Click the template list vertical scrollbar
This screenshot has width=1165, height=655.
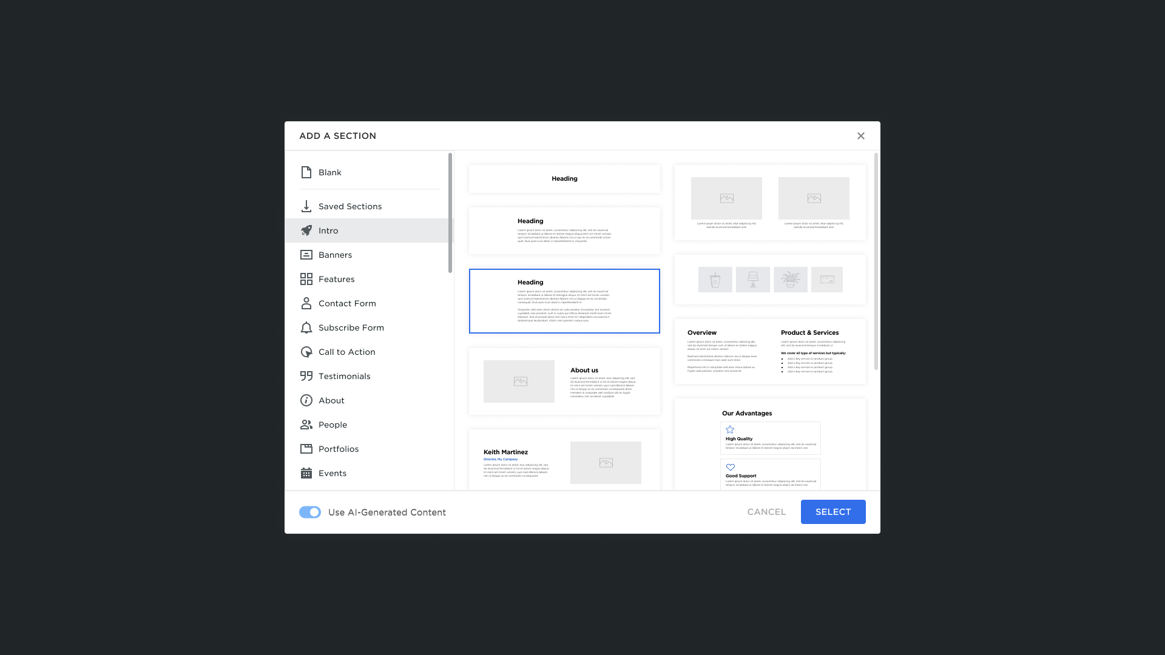(876, 261)
